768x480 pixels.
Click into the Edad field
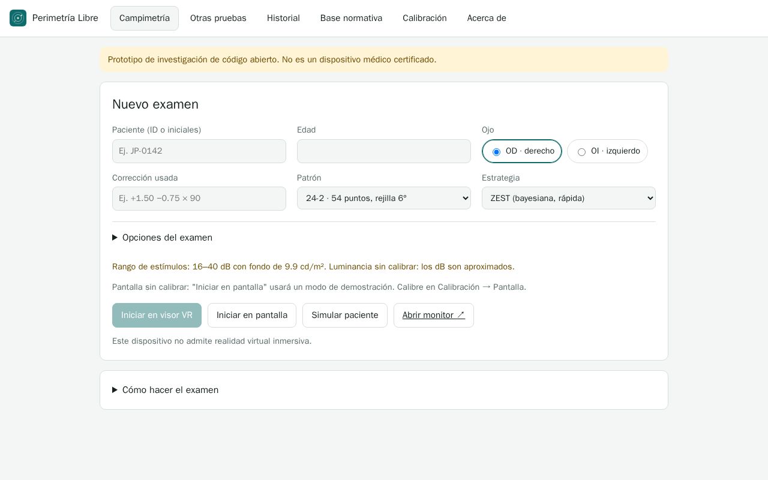(x=384, y=151)
